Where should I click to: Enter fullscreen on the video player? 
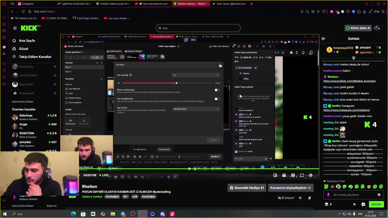[x=302, y=175]
